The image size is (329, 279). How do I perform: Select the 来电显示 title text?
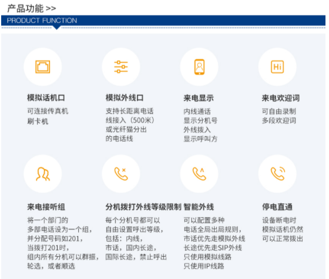coord(199,98)
